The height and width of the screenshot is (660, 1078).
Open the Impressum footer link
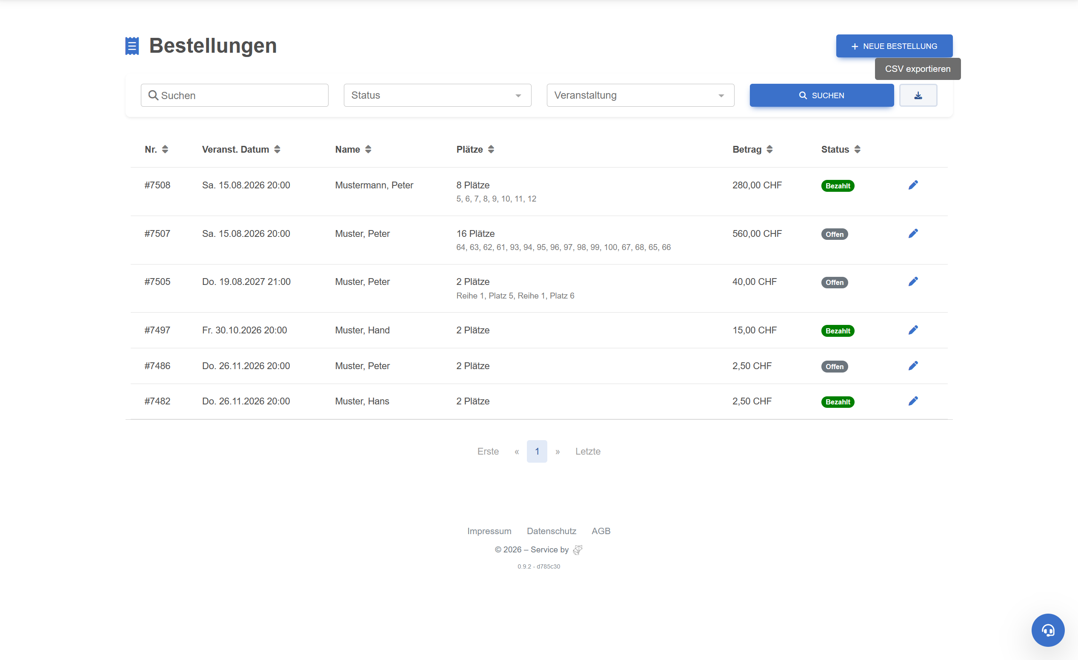[x=489, y=531]
